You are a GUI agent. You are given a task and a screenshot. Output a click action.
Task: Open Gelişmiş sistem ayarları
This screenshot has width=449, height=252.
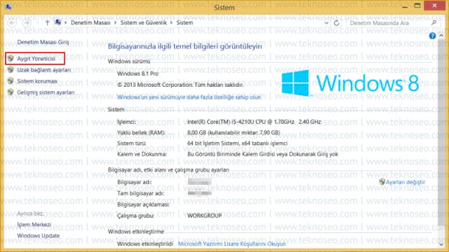point(46,92)
